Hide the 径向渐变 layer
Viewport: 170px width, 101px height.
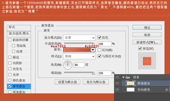point(117,89)
